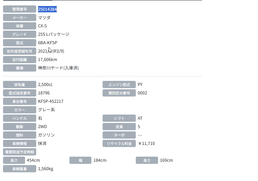Screen dimensions: 258x181
Task: Click the 型式 value 6BA-KF5P
Action: click(47, 43)
